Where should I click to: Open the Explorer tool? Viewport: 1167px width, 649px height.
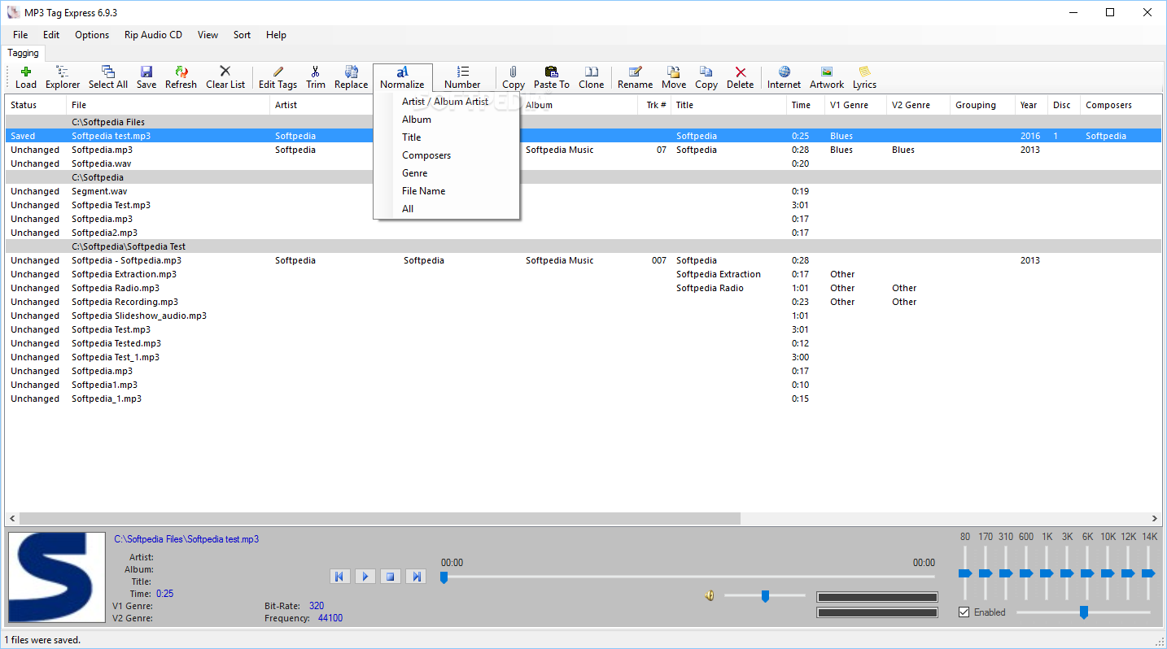pos(63,77)
